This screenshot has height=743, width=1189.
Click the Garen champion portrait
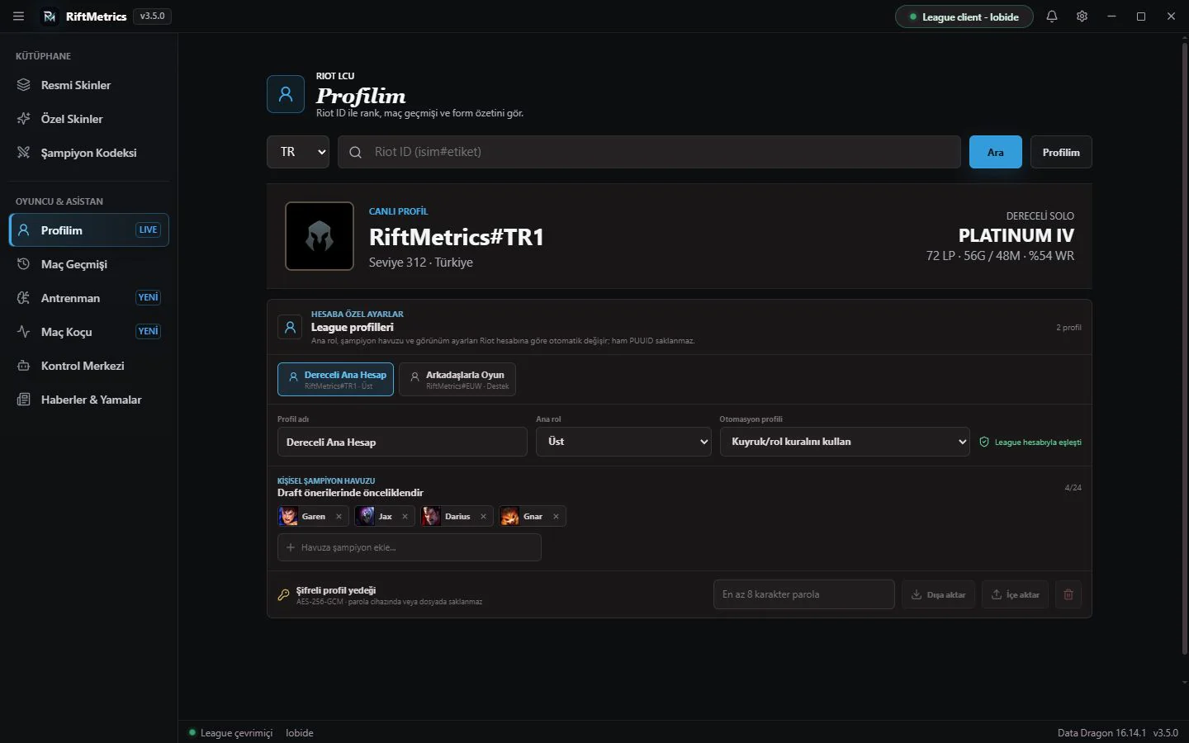pyautogui.click(x=288, y=516)
